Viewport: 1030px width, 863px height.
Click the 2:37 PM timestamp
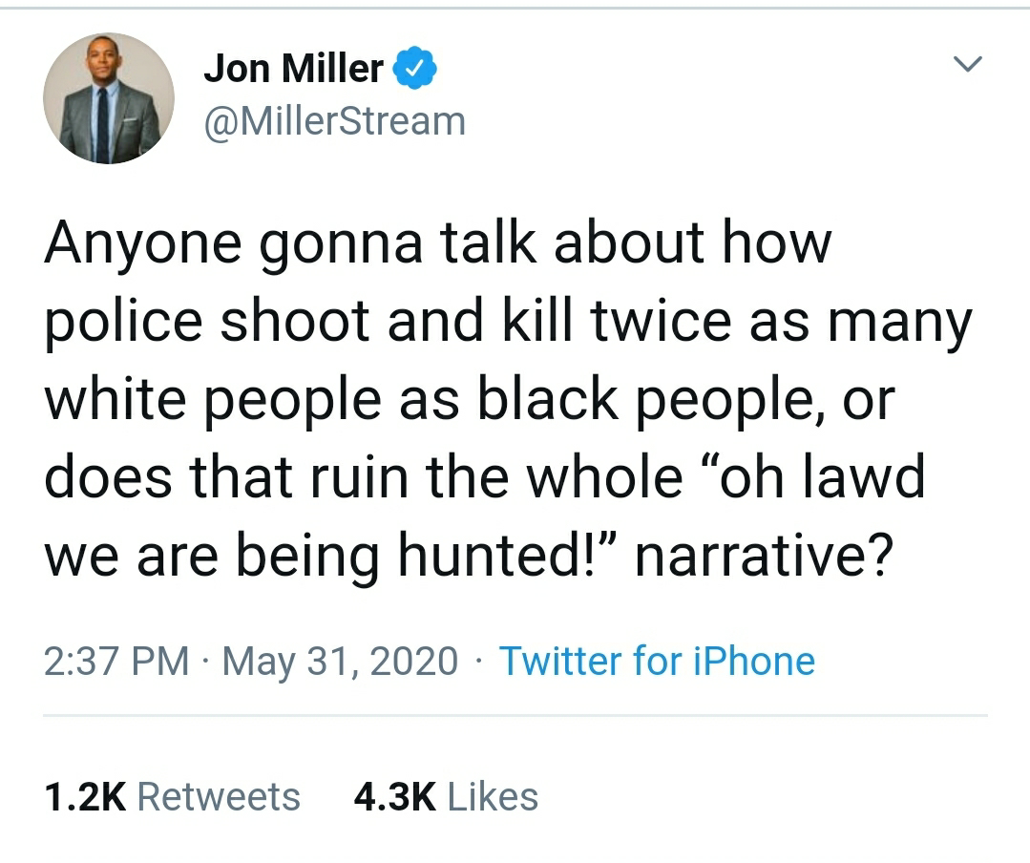(116, 661)
